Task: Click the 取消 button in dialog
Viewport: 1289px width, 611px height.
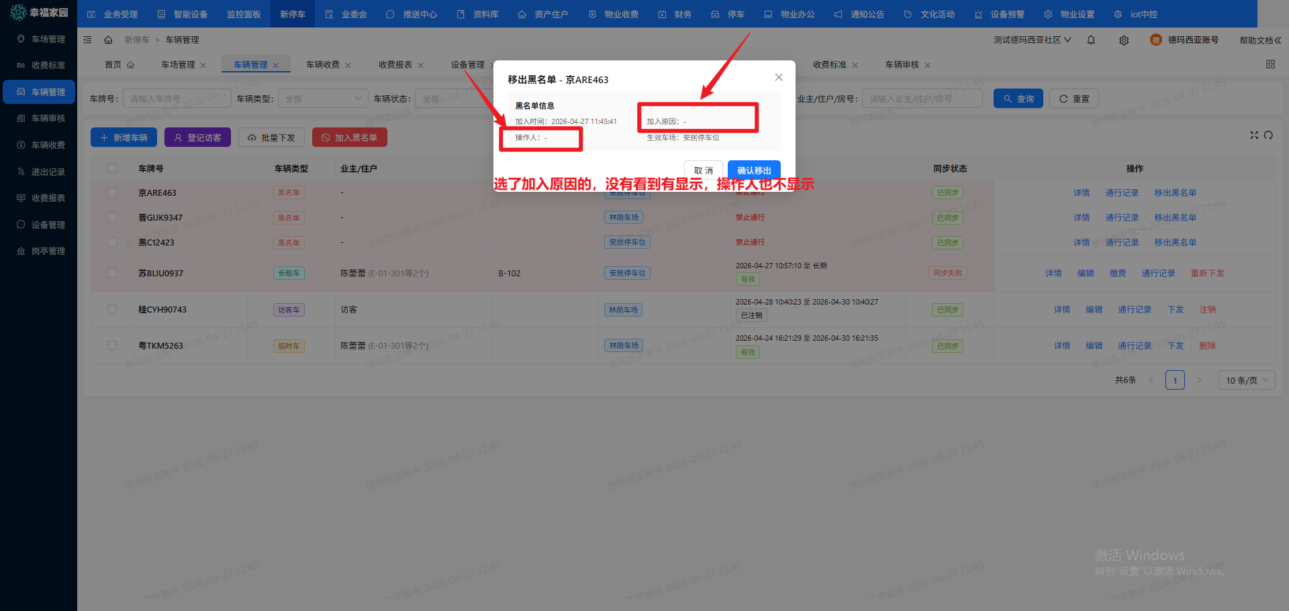Action: point(703,170)
